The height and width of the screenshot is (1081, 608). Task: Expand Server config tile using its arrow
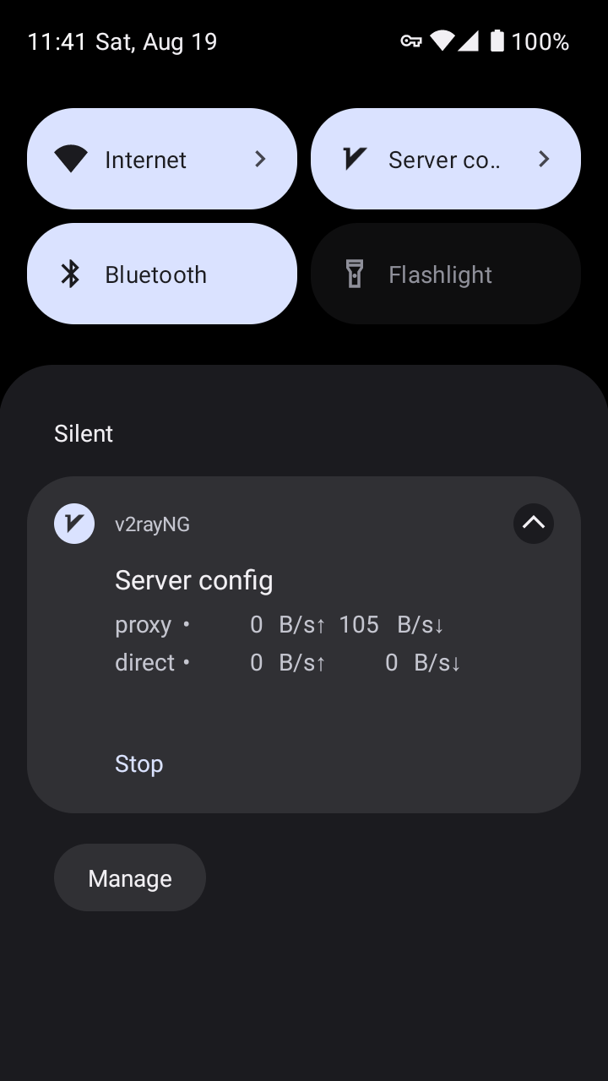[544, 159]
